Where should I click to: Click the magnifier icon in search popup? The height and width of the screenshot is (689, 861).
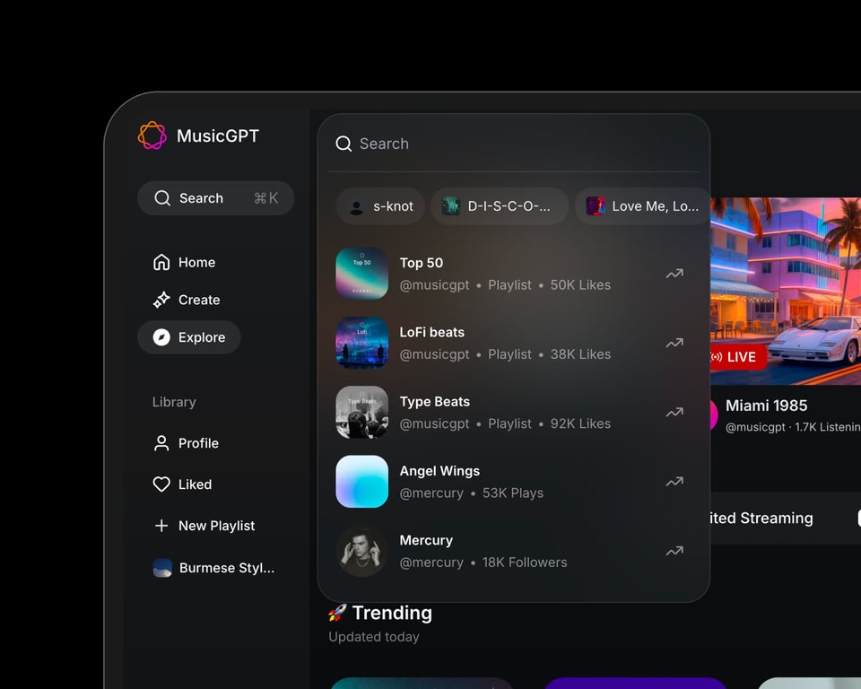(x=344, y=144)
